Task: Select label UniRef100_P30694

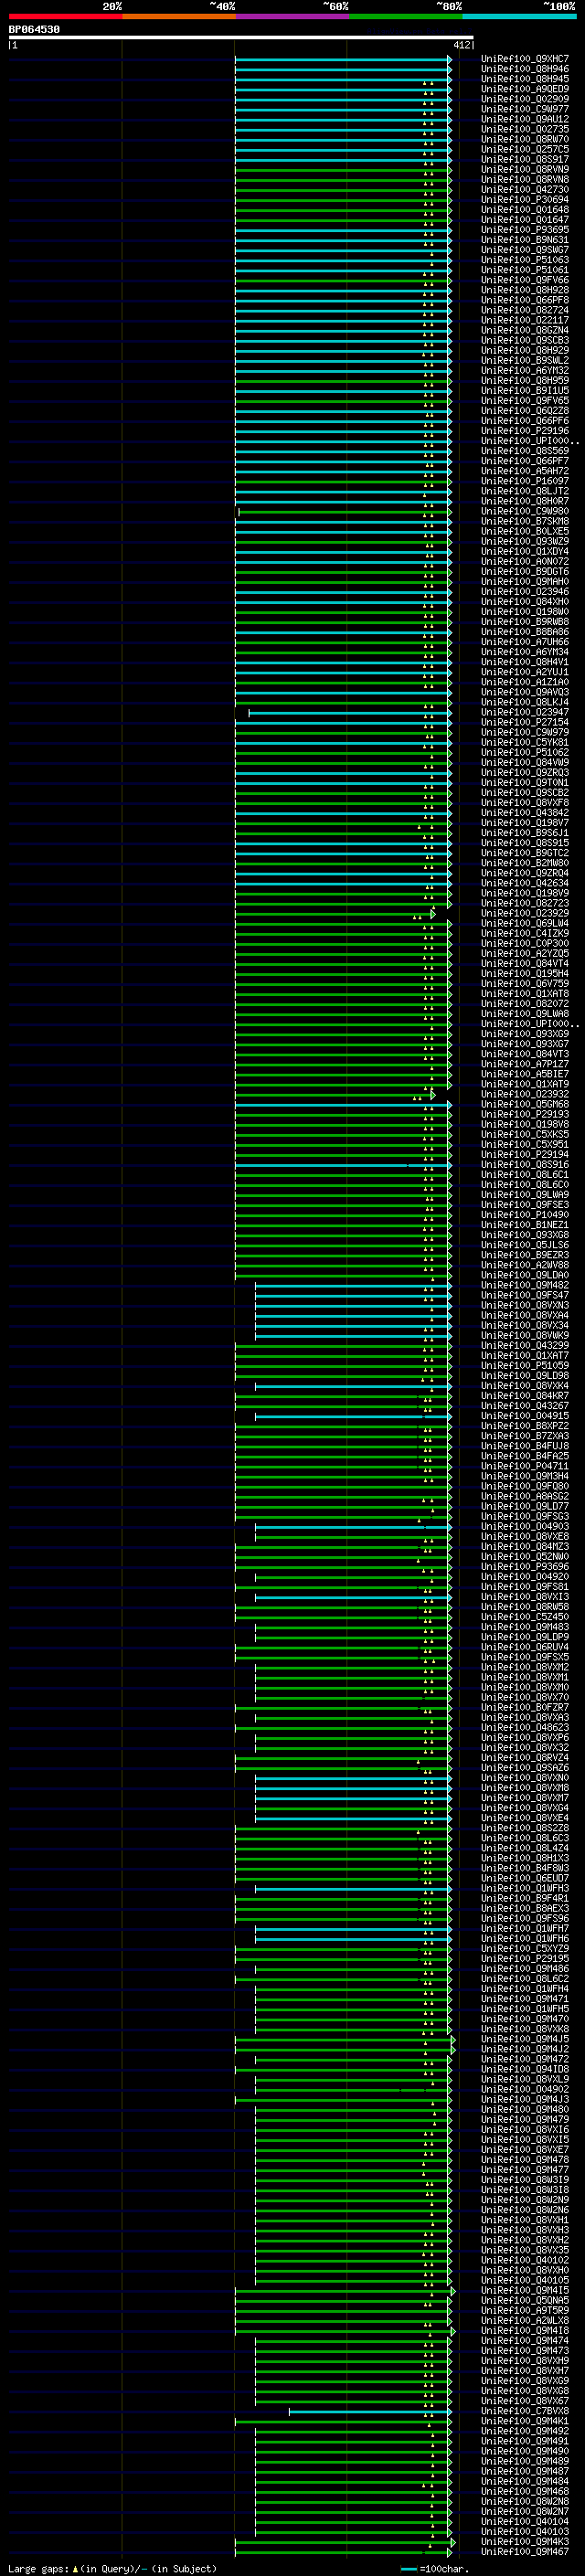Action: [524, 199]
